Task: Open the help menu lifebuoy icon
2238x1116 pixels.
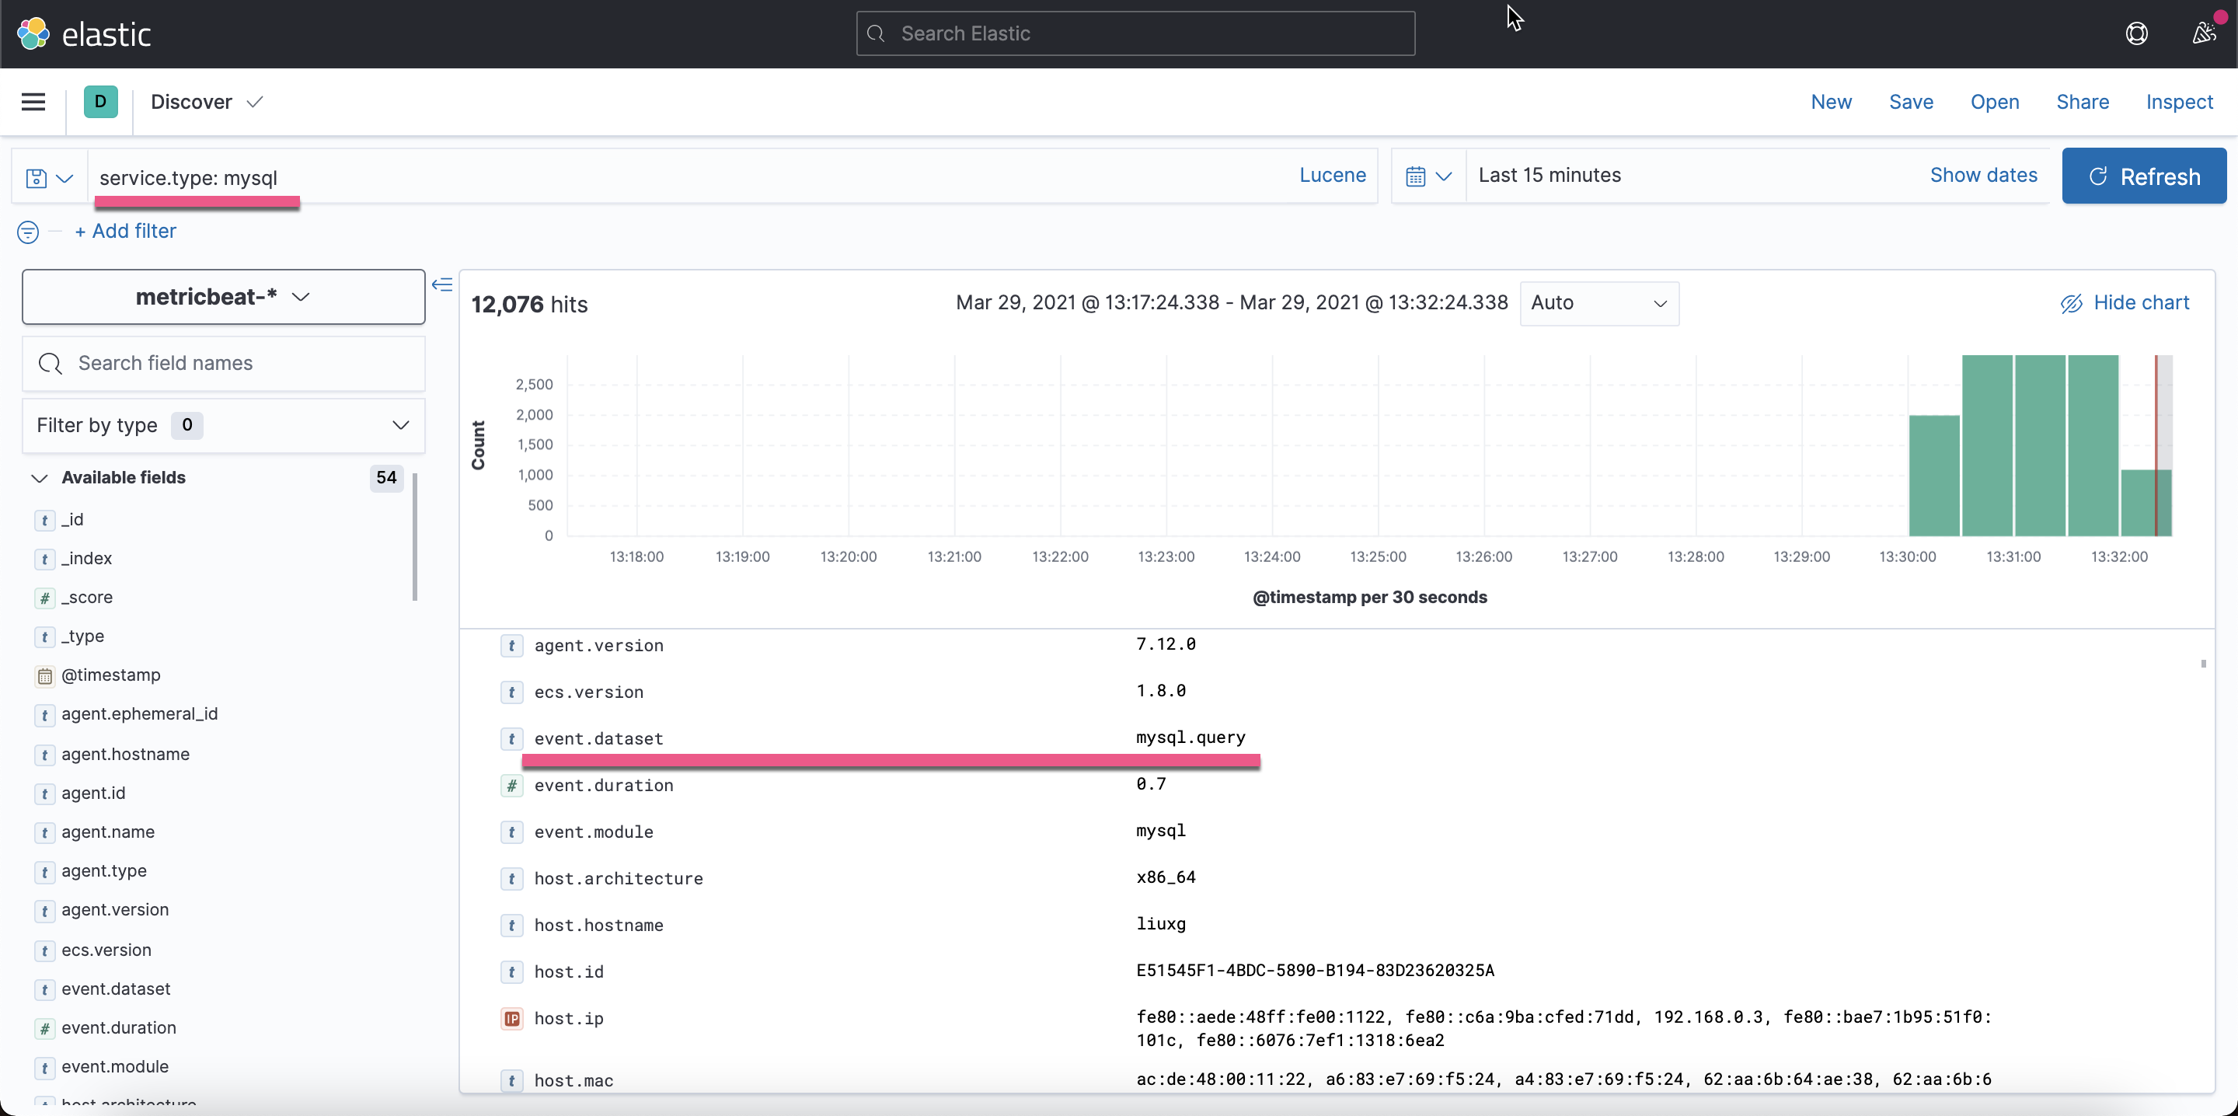Action: pyautogui.click(x=2135, y=34)
